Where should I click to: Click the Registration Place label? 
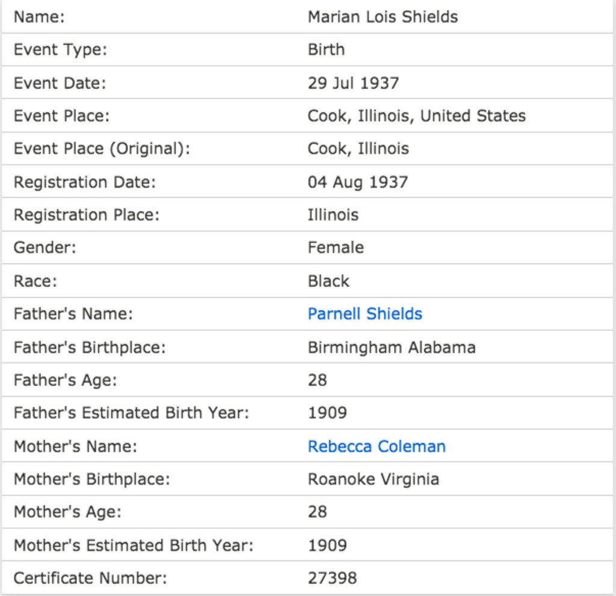tap(87, 215)
